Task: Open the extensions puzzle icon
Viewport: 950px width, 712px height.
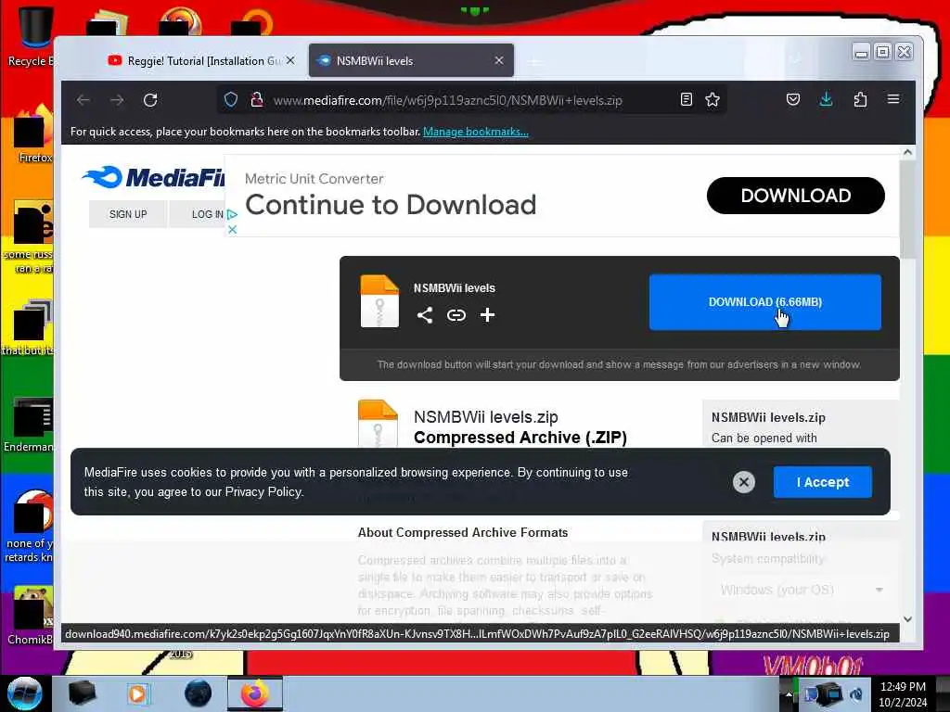Action: tap(860, 100)
